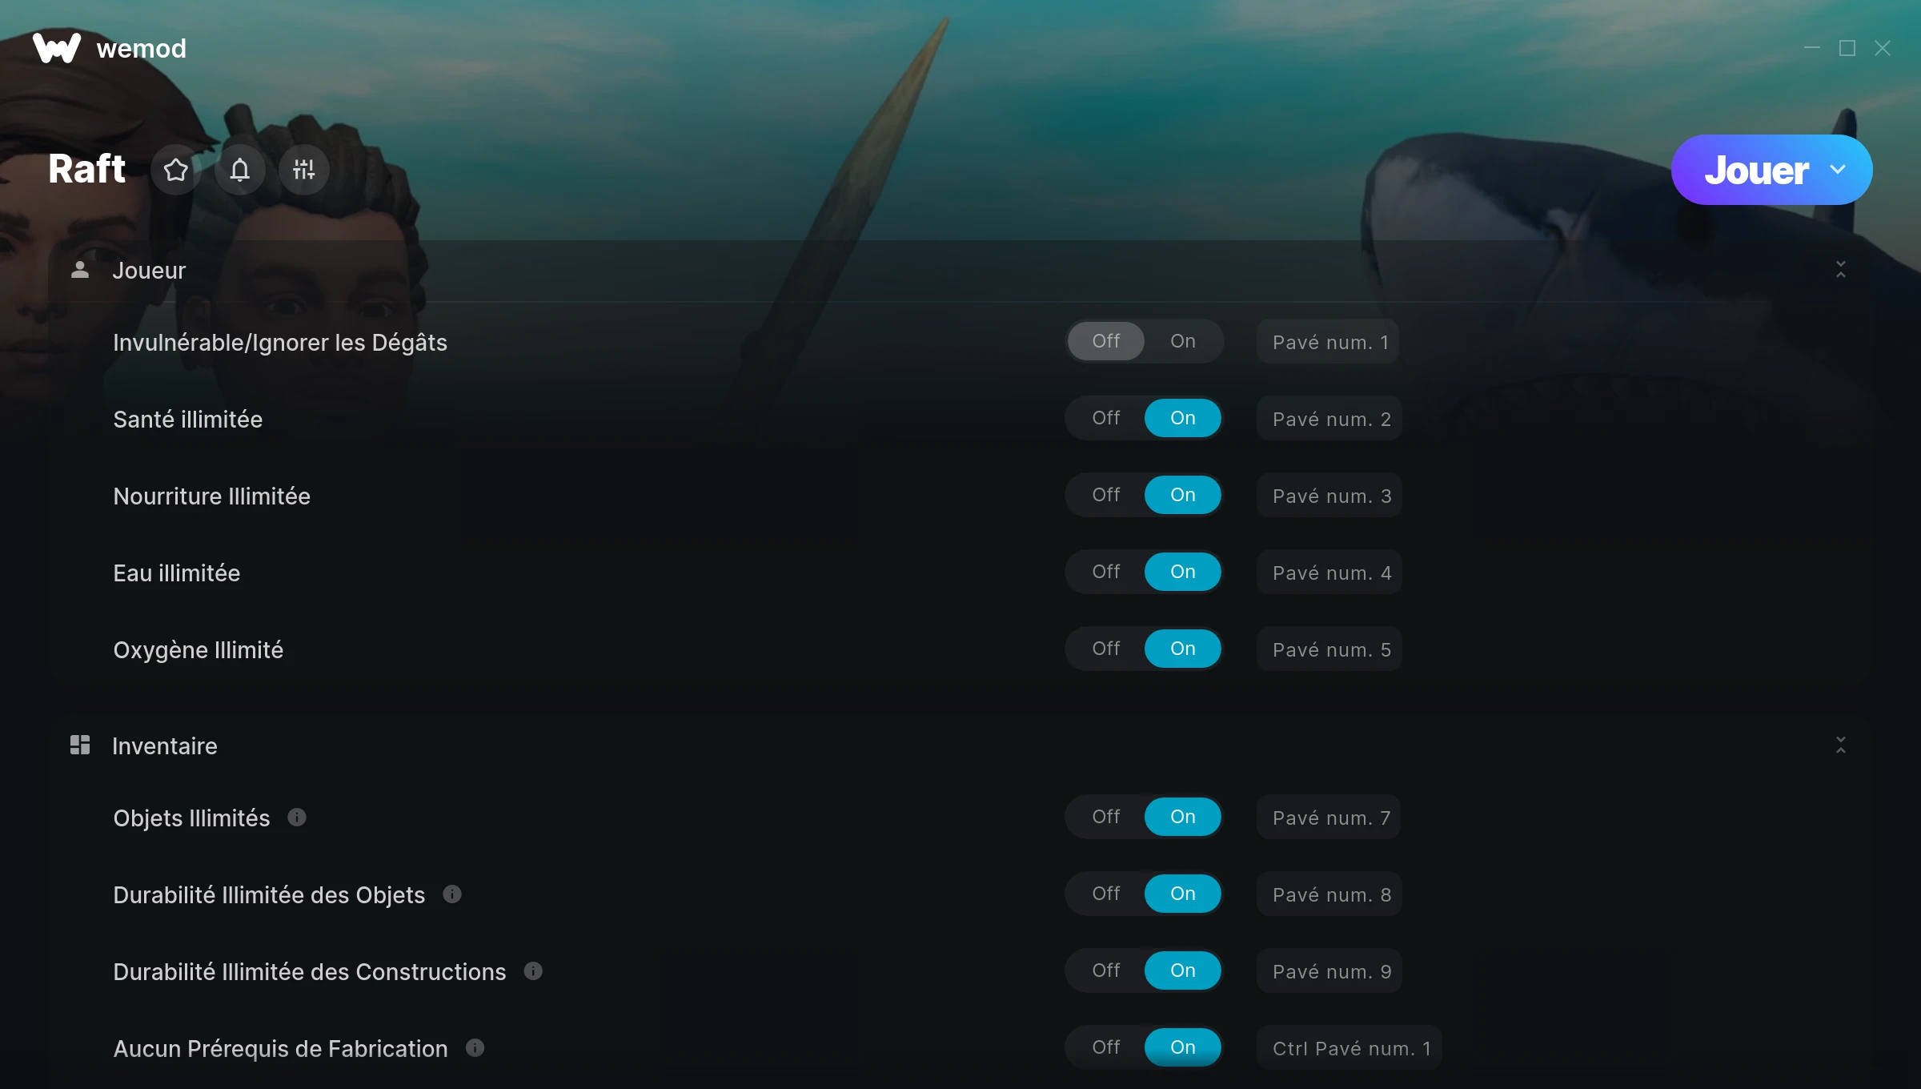The height and width of the screenshot is (1089, 1921).
Task: Turn on Invulnérable/Ignorer les Dégâts
Action: click(1183, 341)
